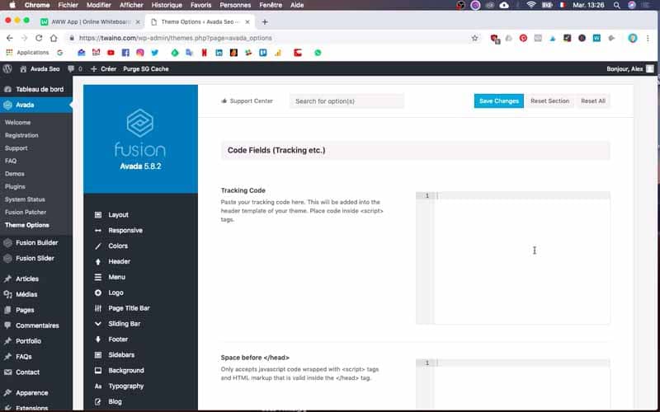Open the Support Center link

click(247, 101)
